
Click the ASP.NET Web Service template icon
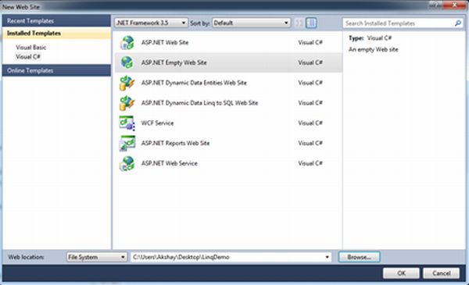coord(127,163)
